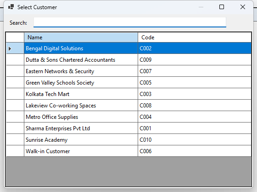Click code cell C007
257x192 pixels.
coord(195,71)
